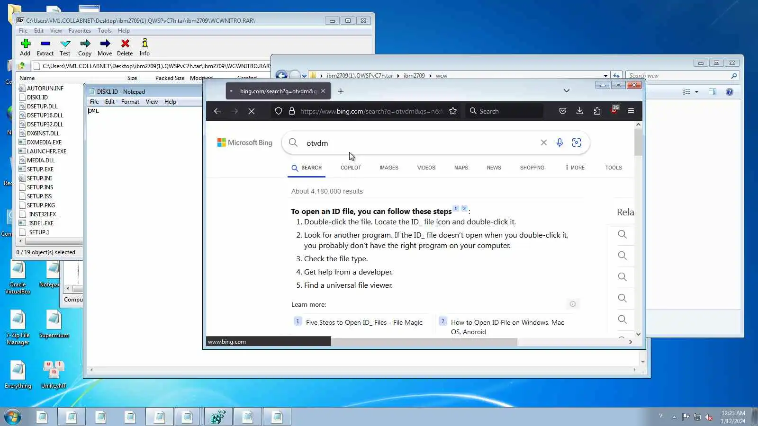Open a new Firefox tab
Viewport: 758px width, 426px height.
click(341, 91)
